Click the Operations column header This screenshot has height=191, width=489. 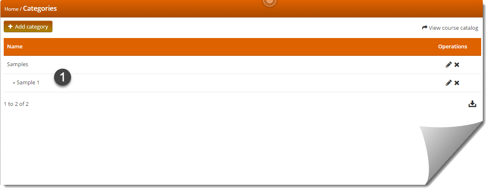(453, 46)
